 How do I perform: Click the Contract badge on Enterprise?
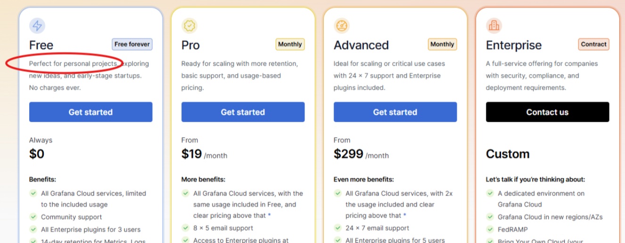[593, 44]
